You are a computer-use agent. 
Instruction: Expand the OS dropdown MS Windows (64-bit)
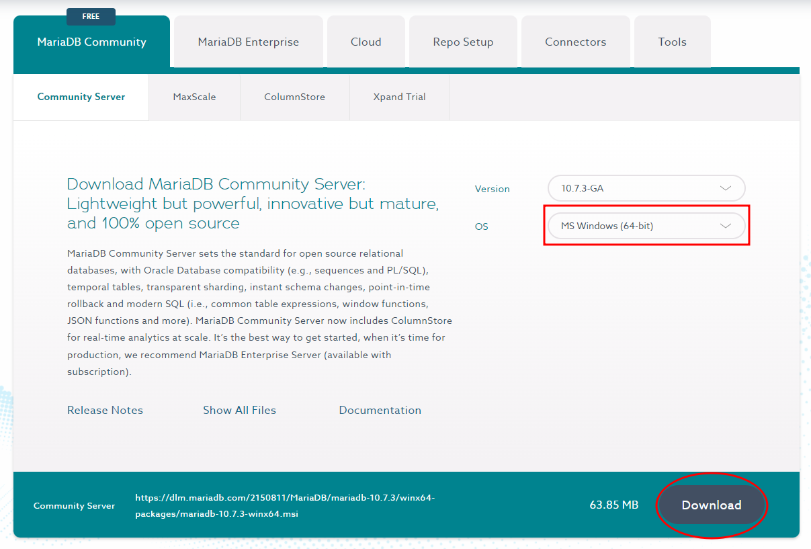(646, 226)
